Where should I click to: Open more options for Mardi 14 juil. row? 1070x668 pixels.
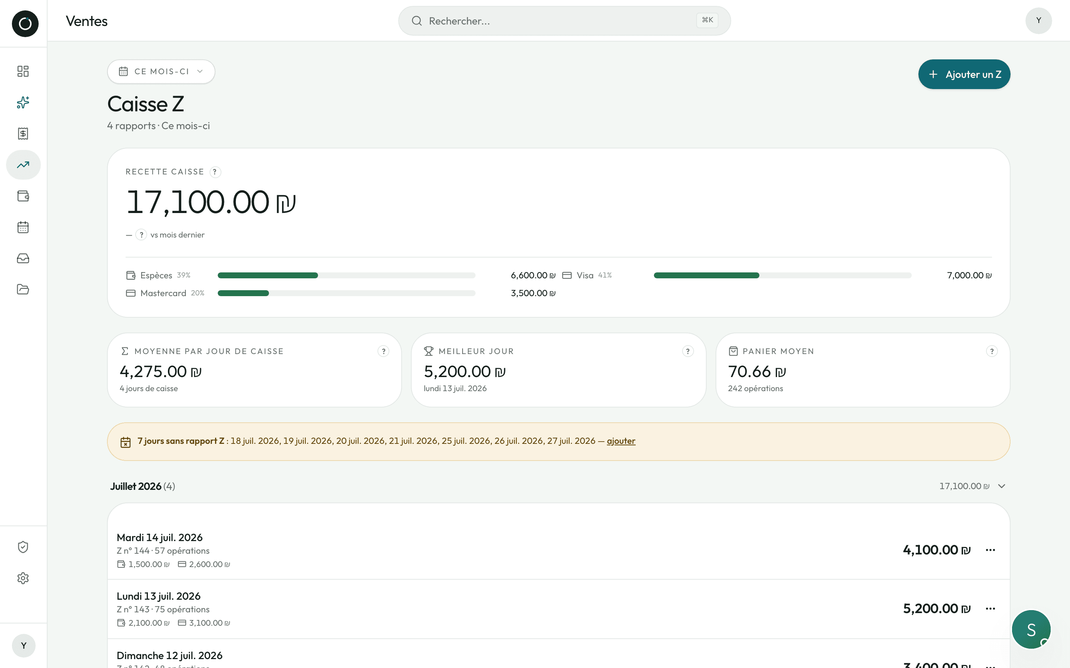pos(990,550)
